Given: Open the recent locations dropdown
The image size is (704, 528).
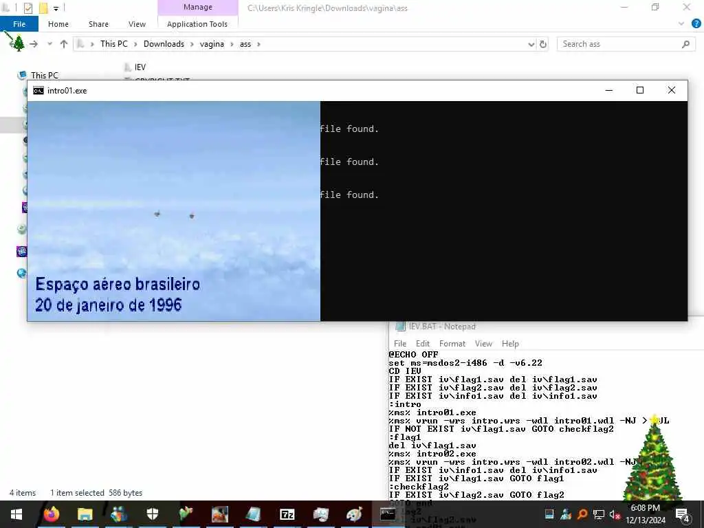Looking at the screenshot, I should click(49, 44).
